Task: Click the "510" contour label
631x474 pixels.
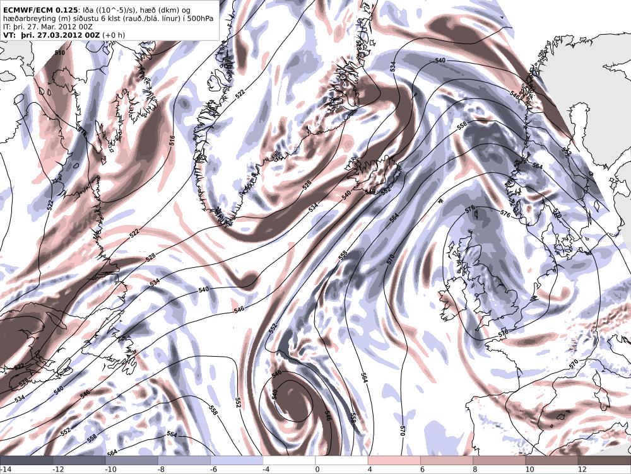Action: point(59,53)
